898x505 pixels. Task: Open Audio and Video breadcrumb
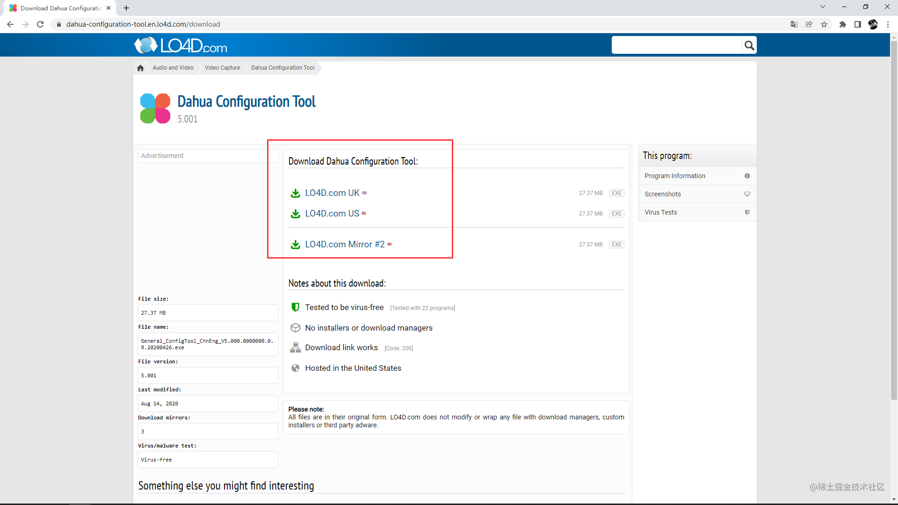tap(173, 68)
